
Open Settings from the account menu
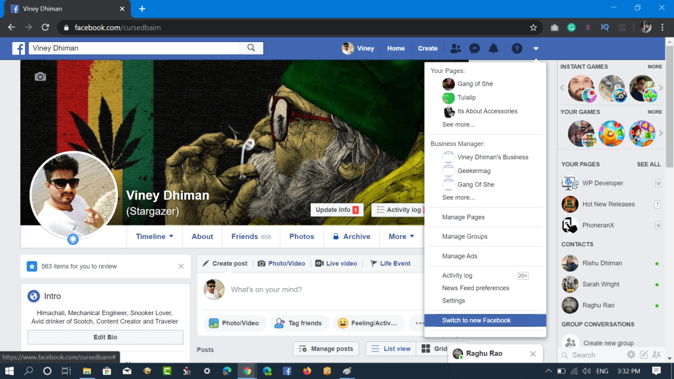tap(454, 301)
